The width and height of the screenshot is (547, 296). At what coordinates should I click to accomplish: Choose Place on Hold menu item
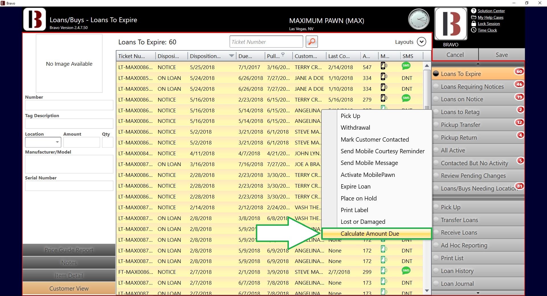click(376, 198)
